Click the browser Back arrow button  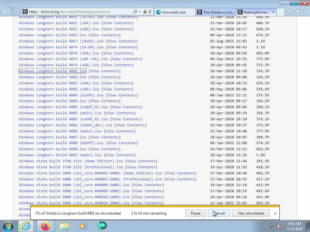click(x=6, y=11)
